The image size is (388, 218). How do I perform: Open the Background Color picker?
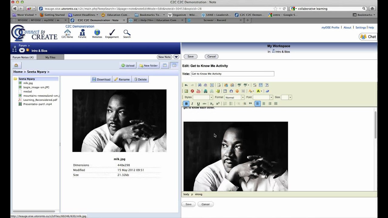pyautogui.click(x=259, y=91)
